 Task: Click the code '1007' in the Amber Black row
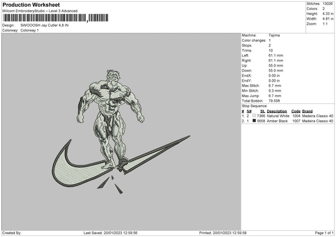point(296,121)
